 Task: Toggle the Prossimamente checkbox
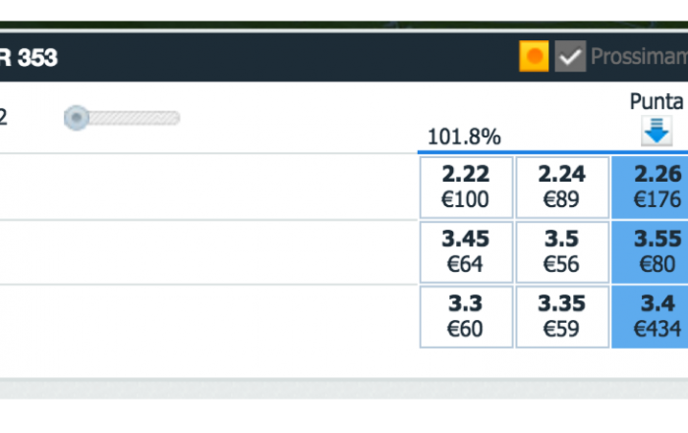[x=570, y=56]
